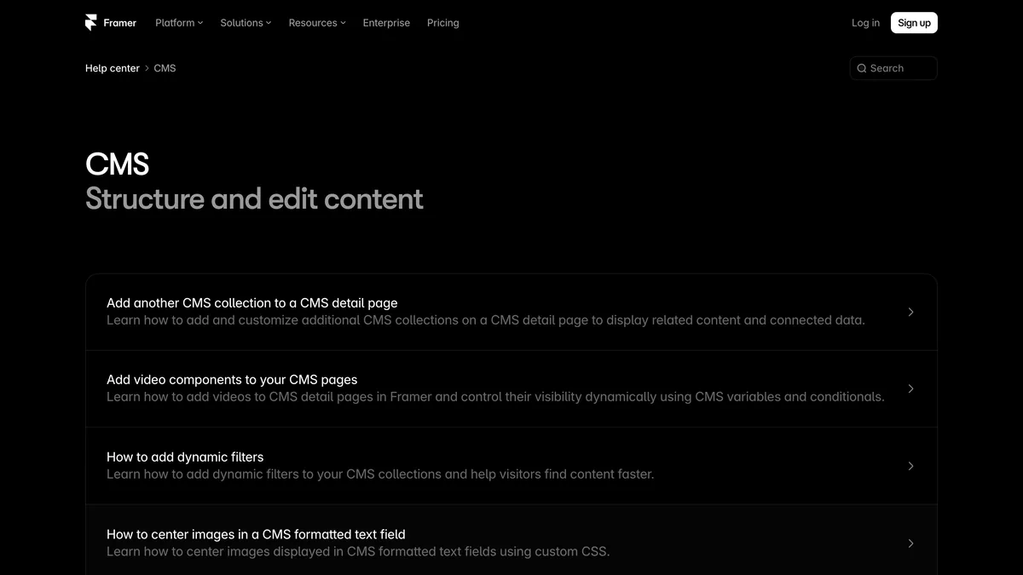This screenshot has width=1023, height=575.
Task: Click the CMS breadcrumb item
Action: (x=165, y=68)
